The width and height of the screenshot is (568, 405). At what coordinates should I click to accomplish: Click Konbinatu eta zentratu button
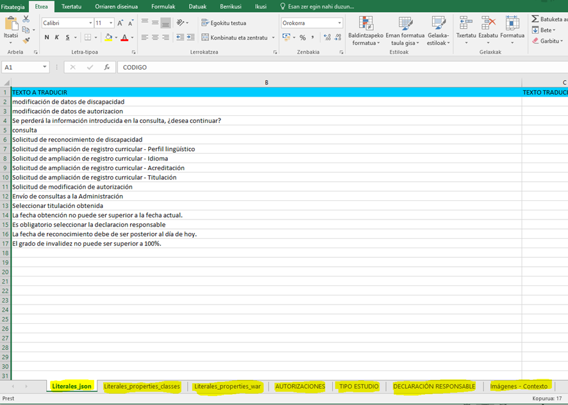tap(234, 38)
